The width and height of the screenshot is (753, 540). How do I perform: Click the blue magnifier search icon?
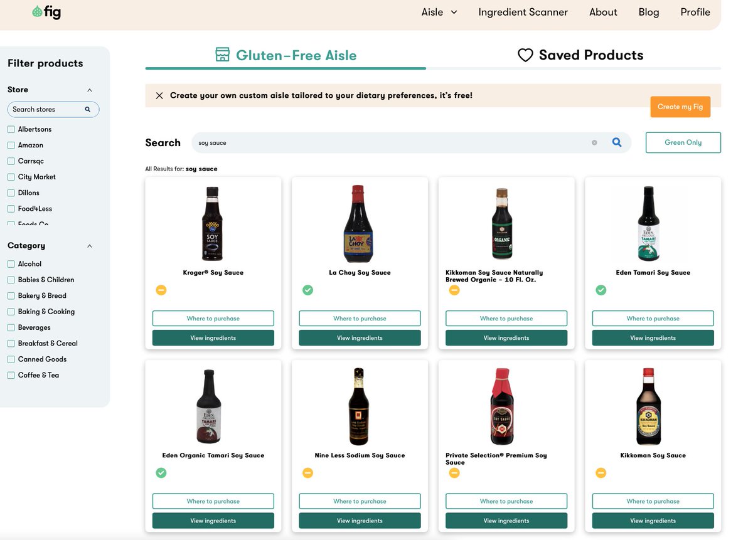tap(617, 142)
